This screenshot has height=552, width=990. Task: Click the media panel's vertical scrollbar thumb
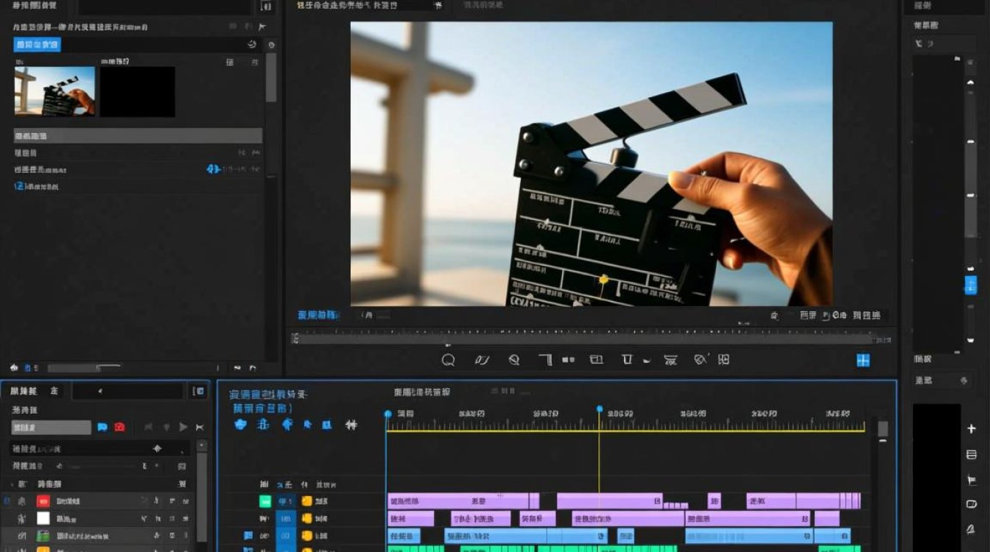pyautogui.click(x=271, y=77)
